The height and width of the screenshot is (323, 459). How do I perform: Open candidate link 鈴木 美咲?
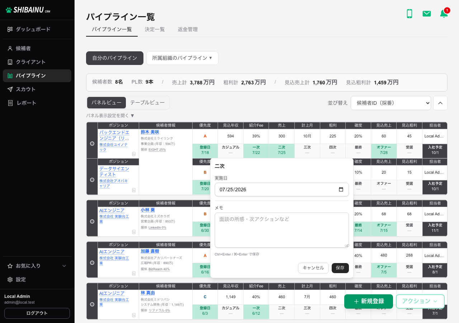[150, 132]
